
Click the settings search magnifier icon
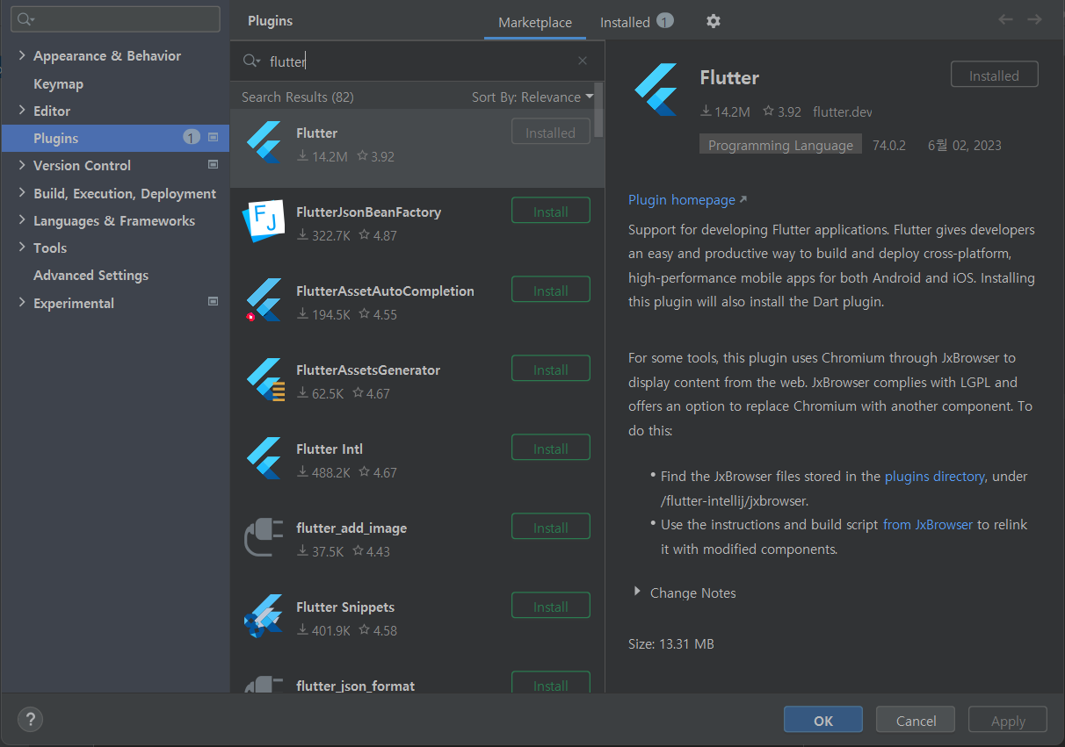(x=26, y=19)
